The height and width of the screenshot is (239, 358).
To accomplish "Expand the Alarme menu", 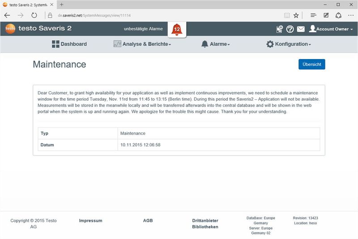I will tap(215, 44).
